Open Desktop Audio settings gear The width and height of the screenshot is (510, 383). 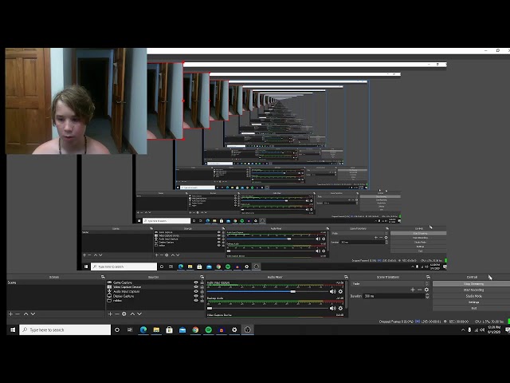pos(340,308)
